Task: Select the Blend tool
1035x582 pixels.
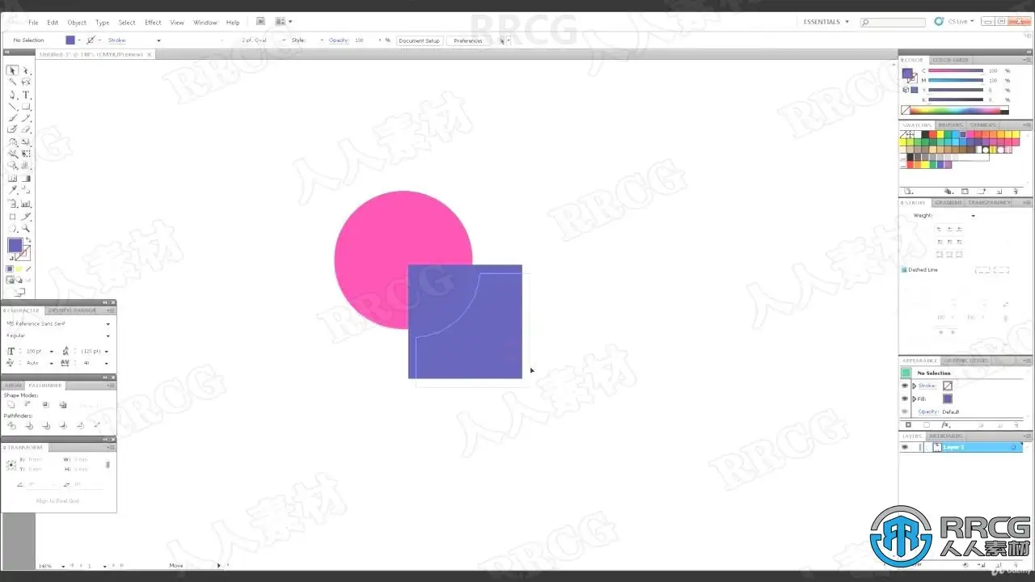Action: pyautogui.click(x=26, y=191)
